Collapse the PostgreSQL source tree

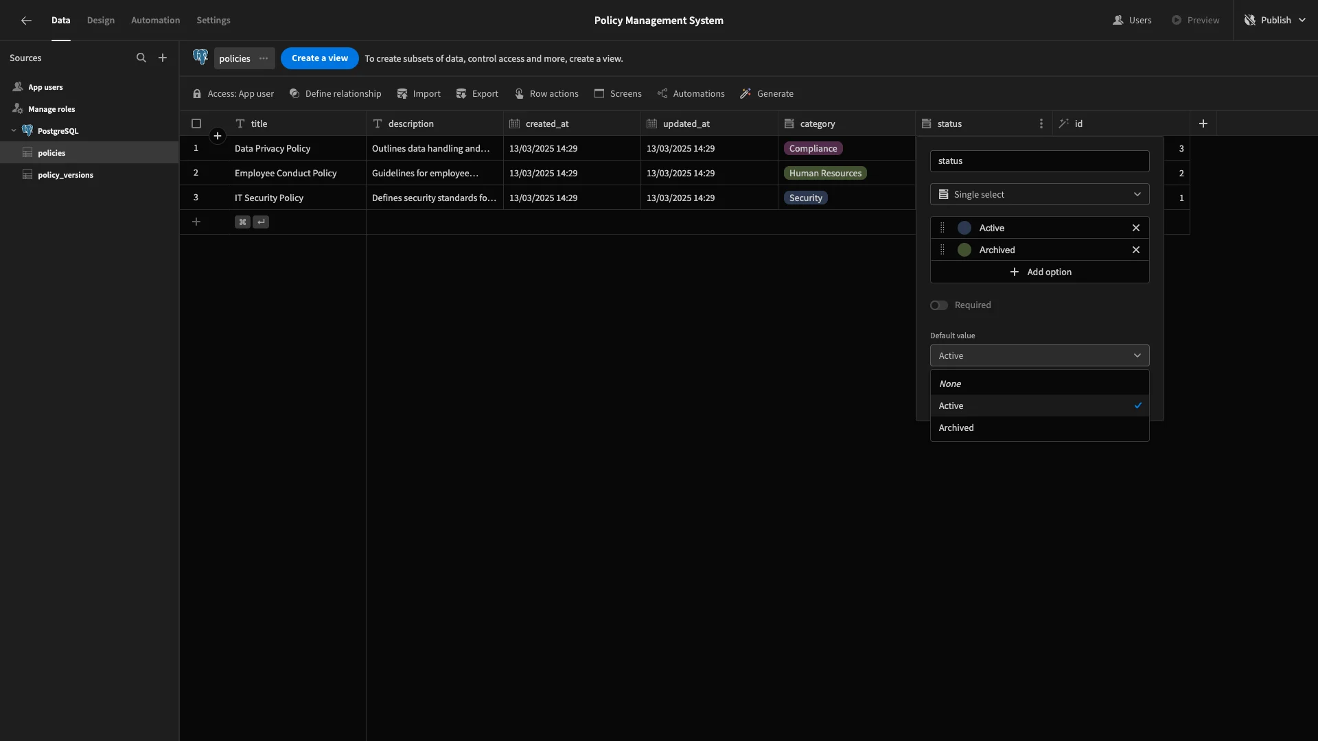14,131
